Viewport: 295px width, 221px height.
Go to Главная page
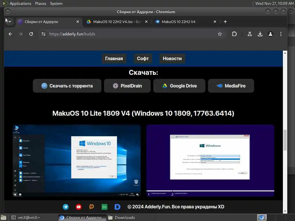click(x=114, y=59)
